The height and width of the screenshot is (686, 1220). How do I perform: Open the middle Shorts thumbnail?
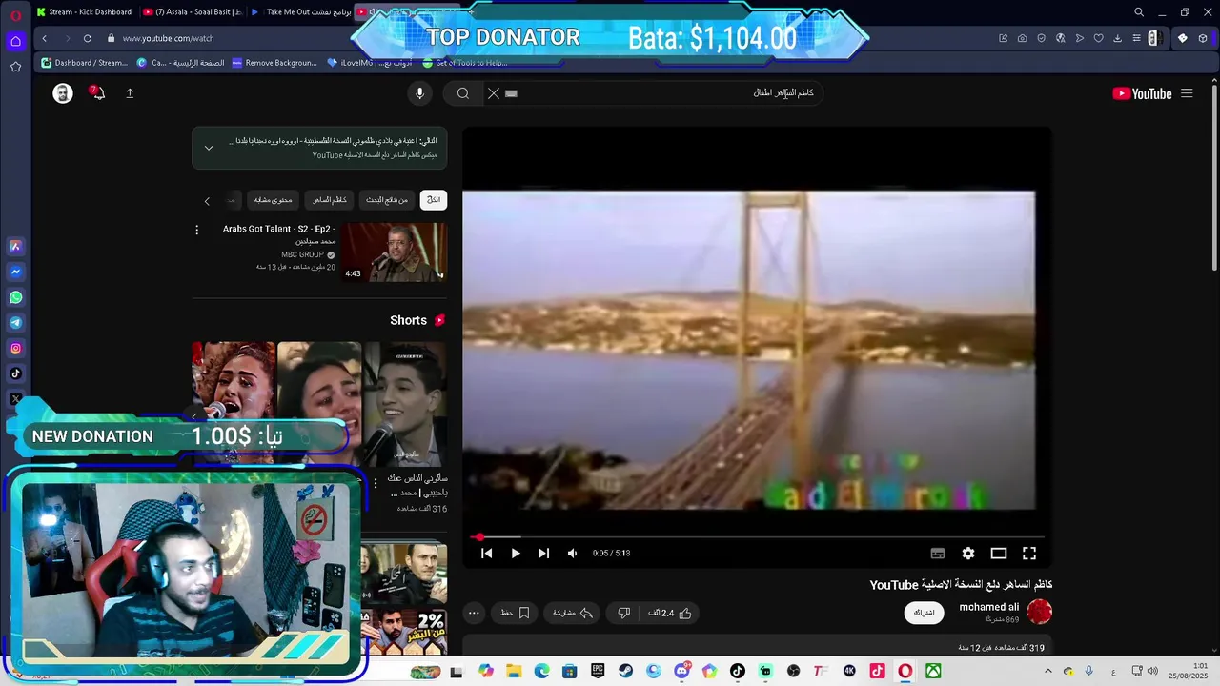(x=319, y=403)
